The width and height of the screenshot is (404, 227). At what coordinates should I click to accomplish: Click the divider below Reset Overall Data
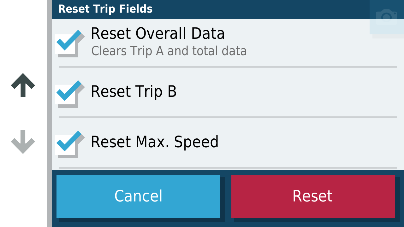click(x=228, y=67)
